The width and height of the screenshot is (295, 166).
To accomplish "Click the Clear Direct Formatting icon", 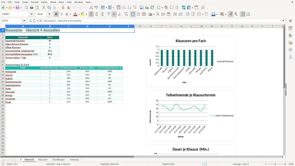I will point(69,7).
